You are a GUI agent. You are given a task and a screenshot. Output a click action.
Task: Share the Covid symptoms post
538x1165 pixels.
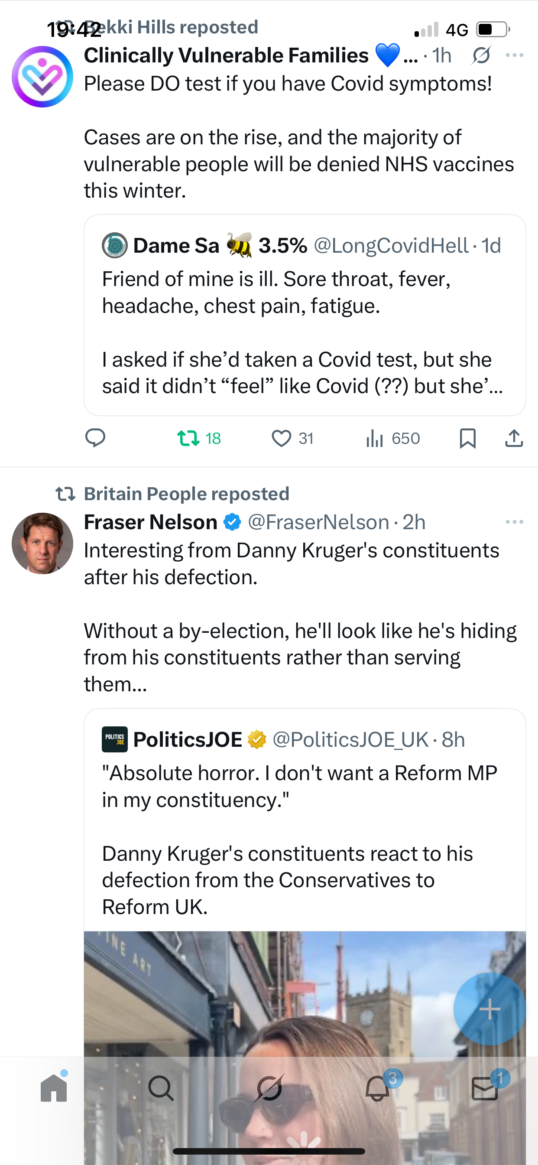[514, 438]
